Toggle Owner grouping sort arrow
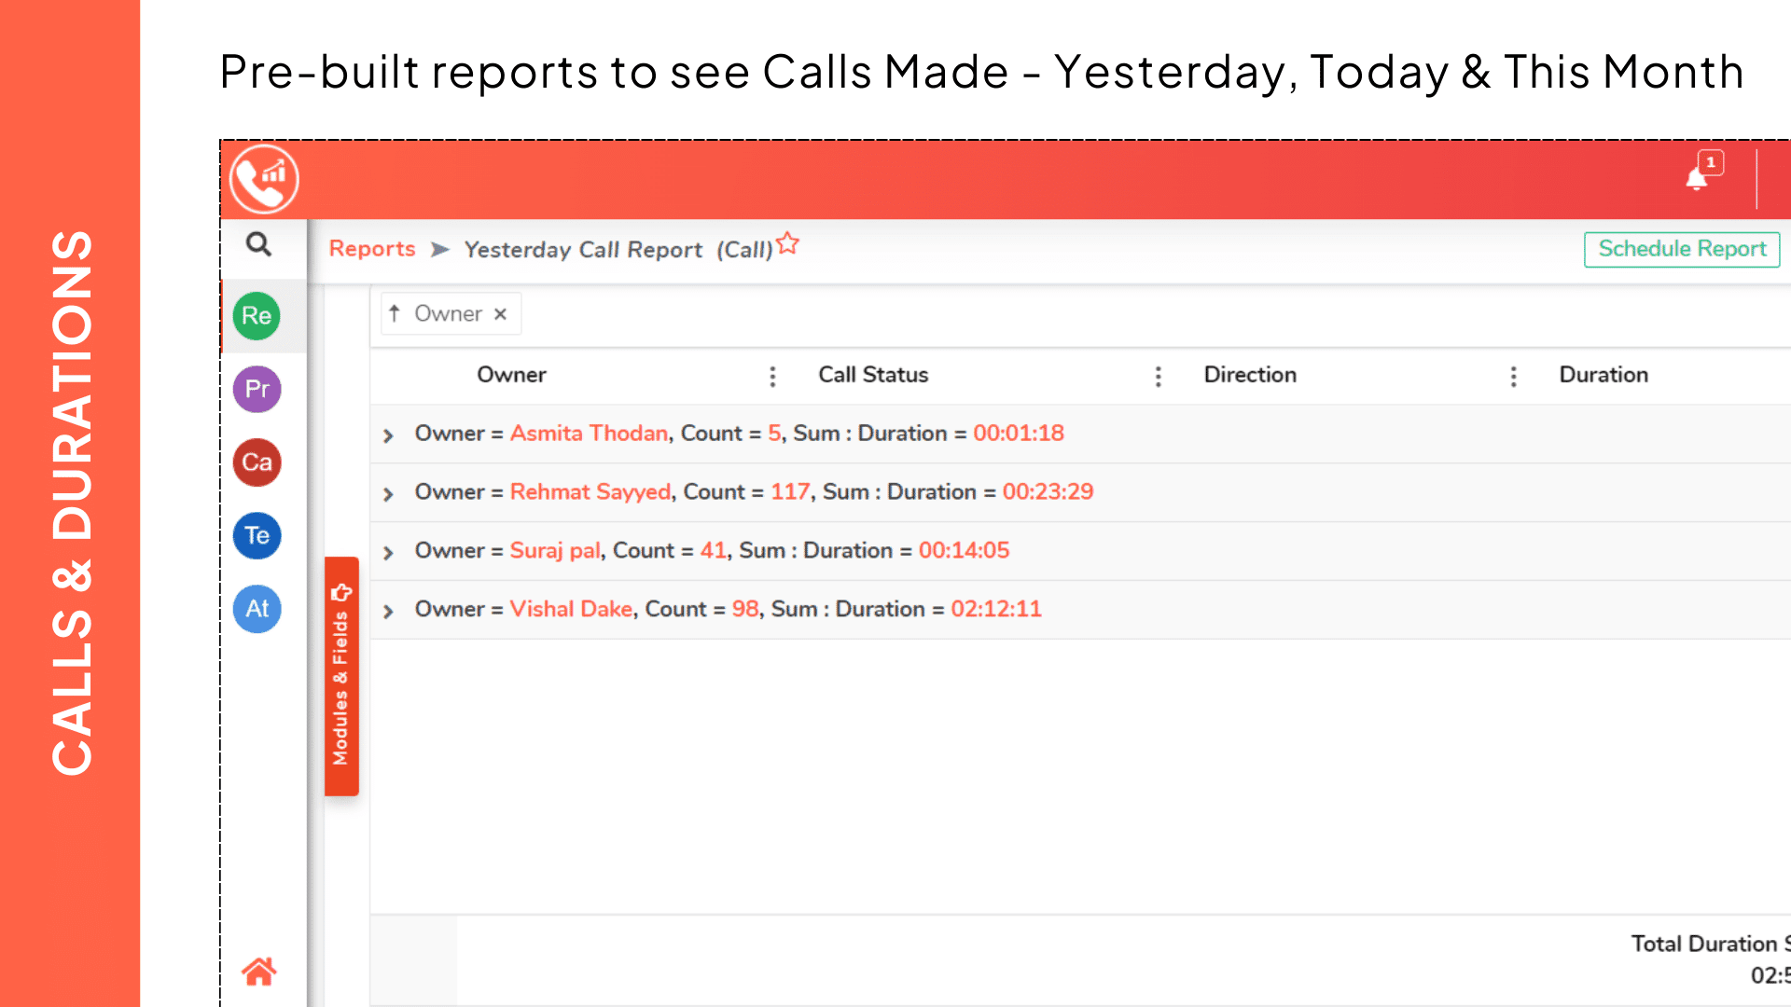1791x1007 pixels. point(395,313)
